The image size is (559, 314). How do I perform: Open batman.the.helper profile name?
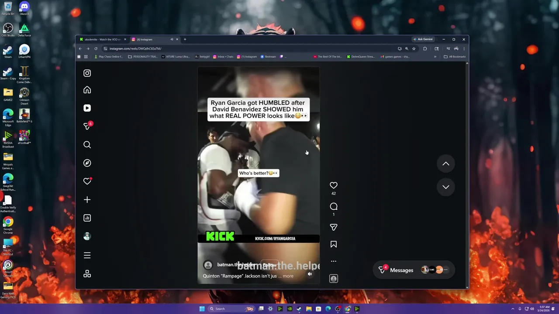tap(236, 265)
